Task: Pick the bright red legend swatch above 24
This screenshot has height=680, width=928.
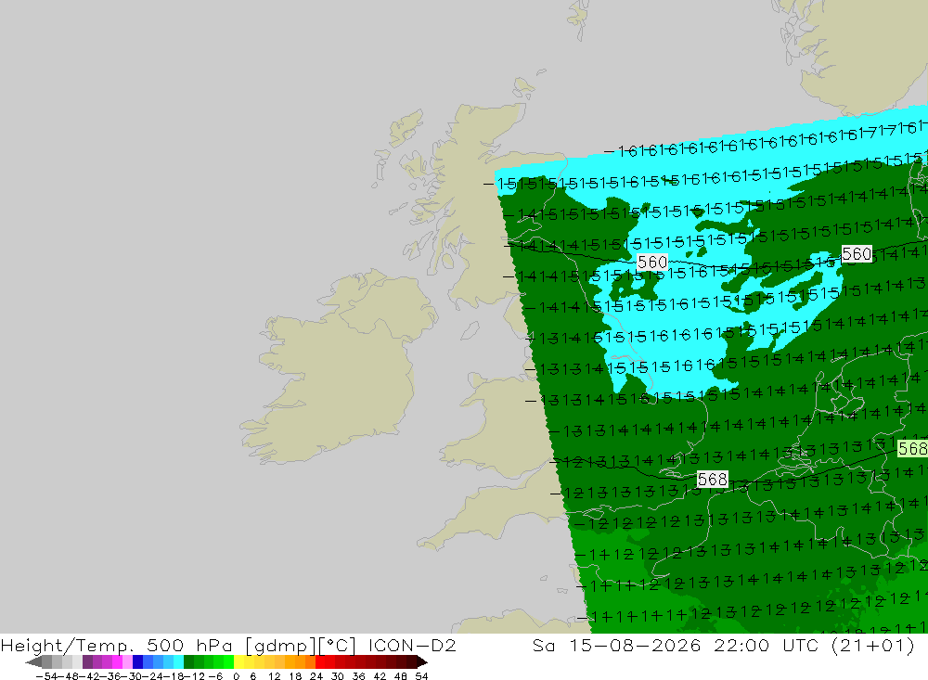Action: (x=320, y=662)
